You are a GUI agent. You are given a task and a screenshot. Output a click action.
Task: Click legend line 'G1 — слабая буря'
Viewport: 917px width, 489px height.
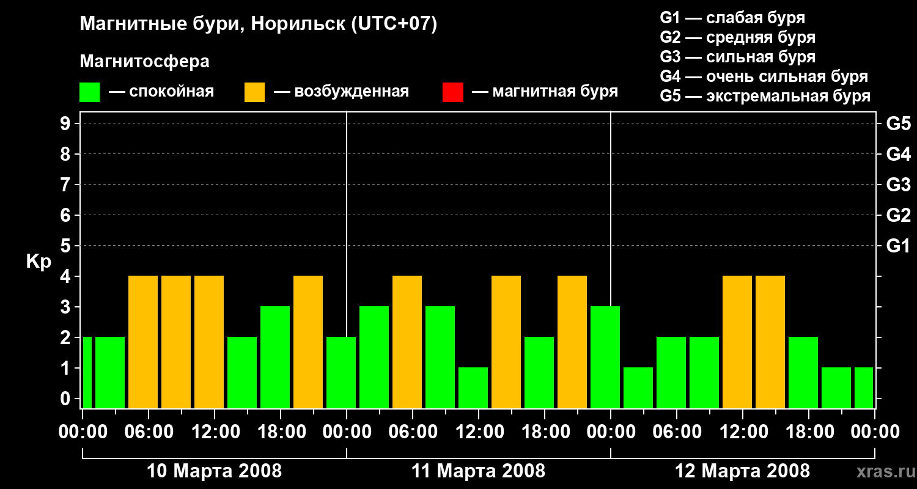[x=732, y=18]
